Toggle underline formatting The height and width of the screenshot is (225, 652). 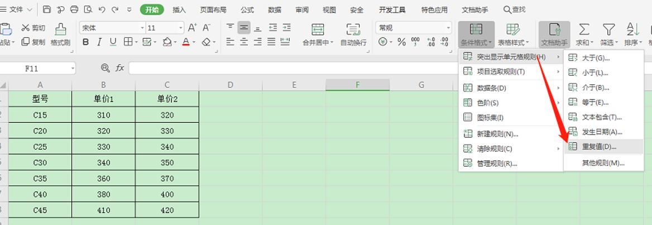pyautogui.click(x=113, y=42)
